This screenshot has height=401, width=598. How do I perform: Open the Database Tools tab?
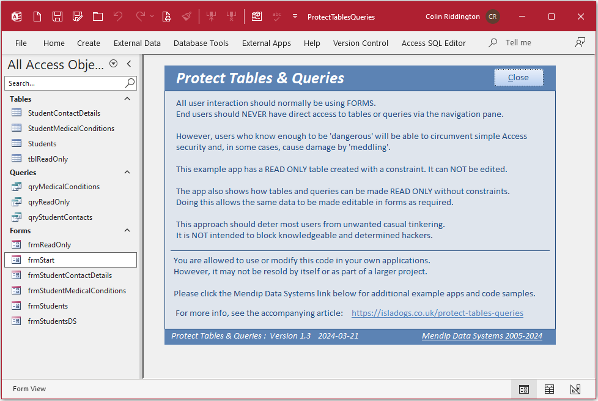(201, 43)
